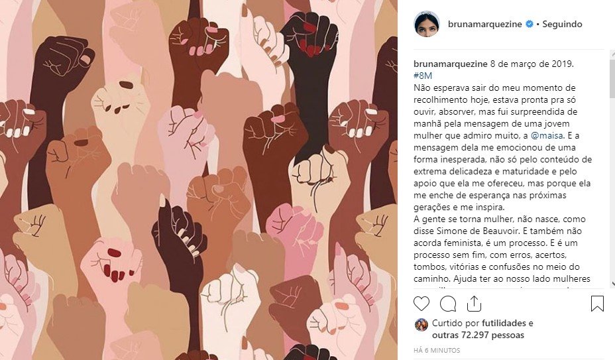615x360 pixels.
Task: Open brunamarquezine profile picture avatar
Action: click(427, 24)
